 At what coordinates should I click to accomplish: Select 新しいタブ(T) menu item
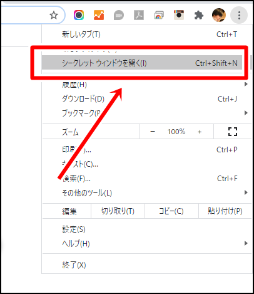(x=147, y=34)
